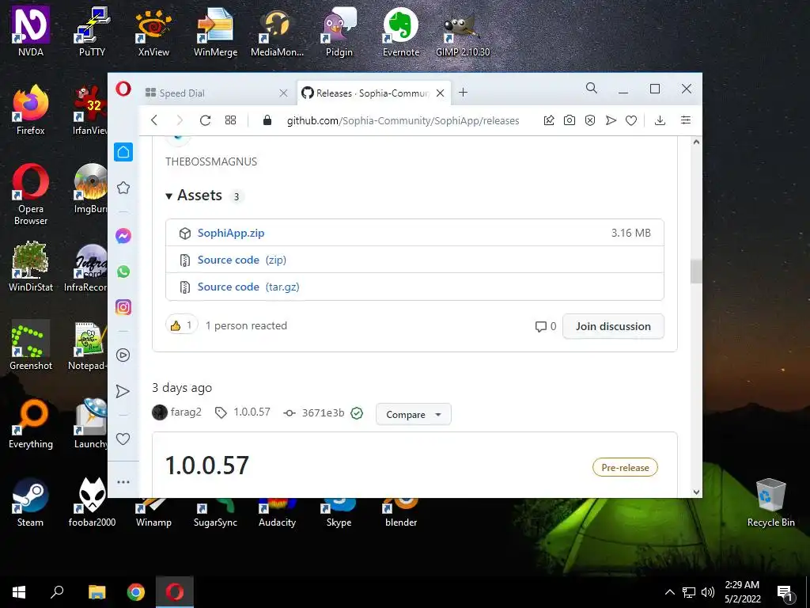This screenshot has width=810, height=608.
Task: Click the page scrollbar thumb
Action: pyautogui.click(x=696, y=271)
